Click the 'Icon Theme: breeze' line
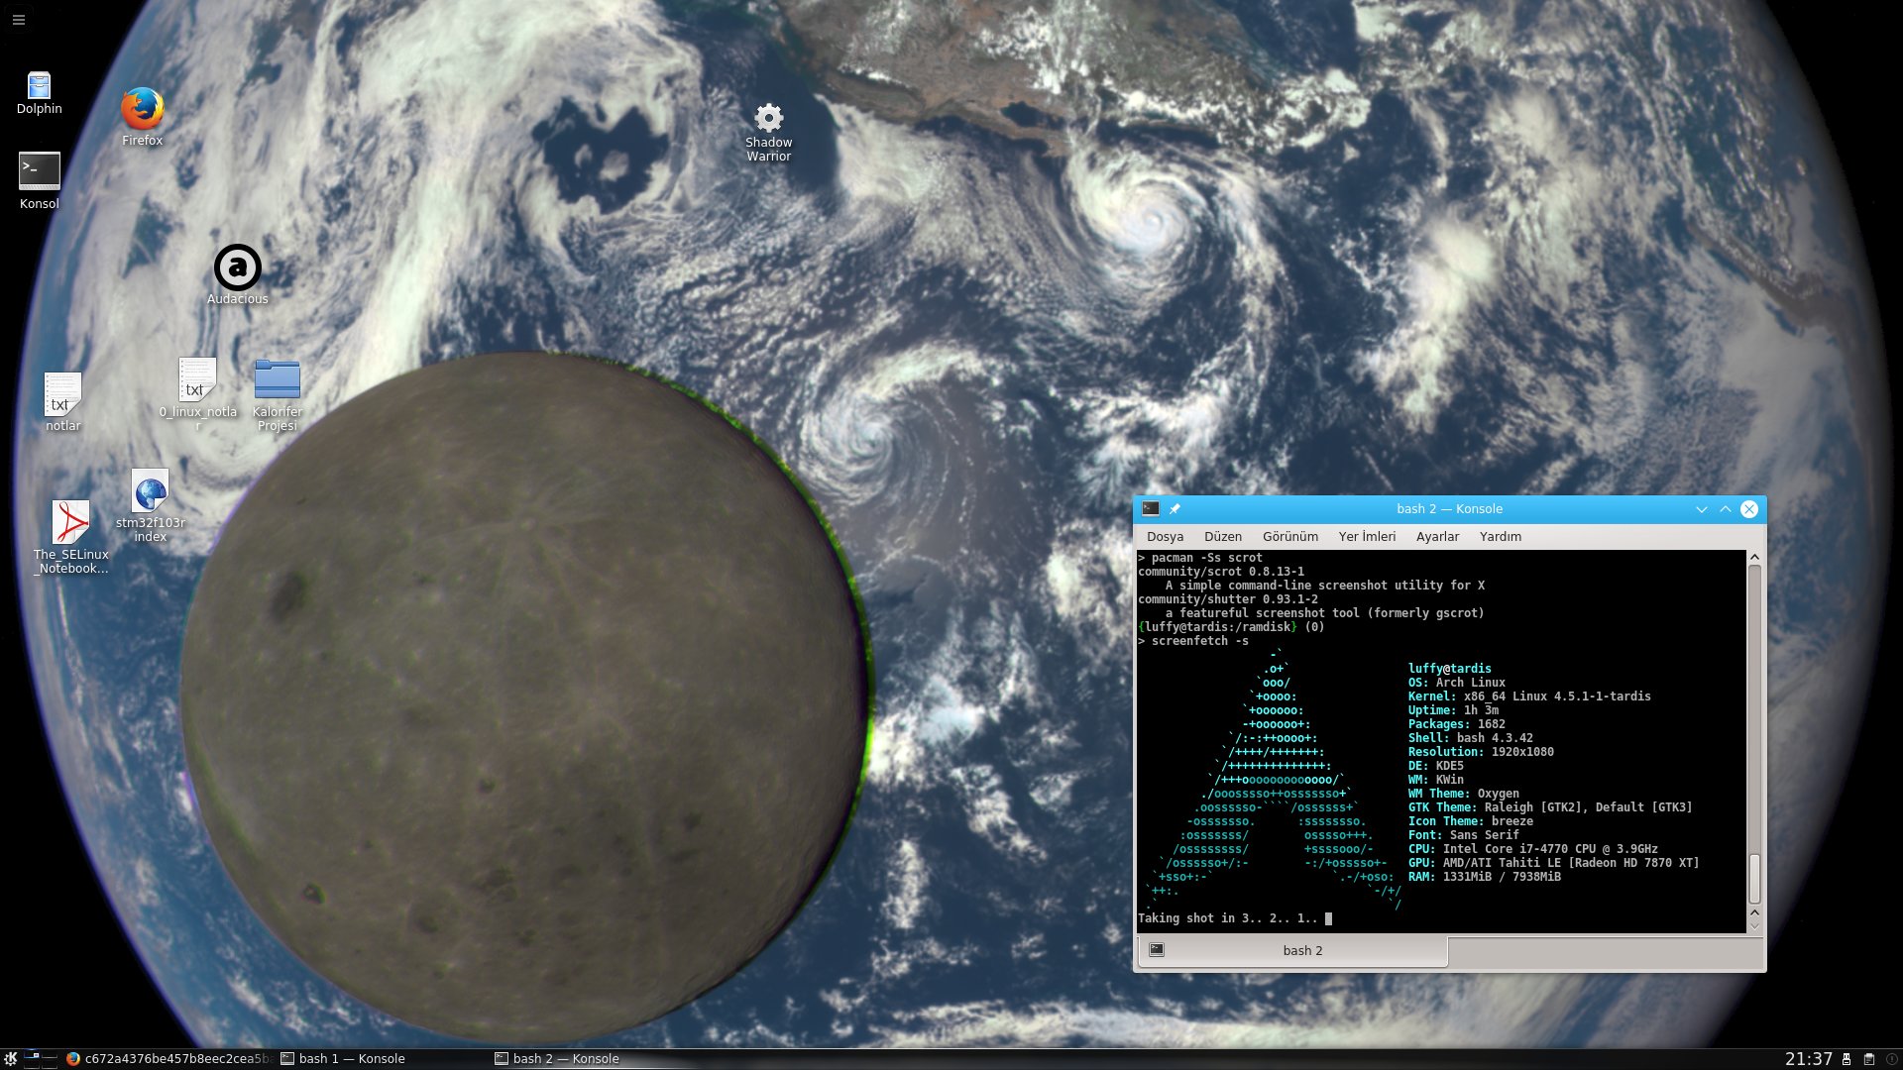Image resolution: width=1903 pixels, height=1070 pixels. pyautogui.click(x=1470, y=821)
